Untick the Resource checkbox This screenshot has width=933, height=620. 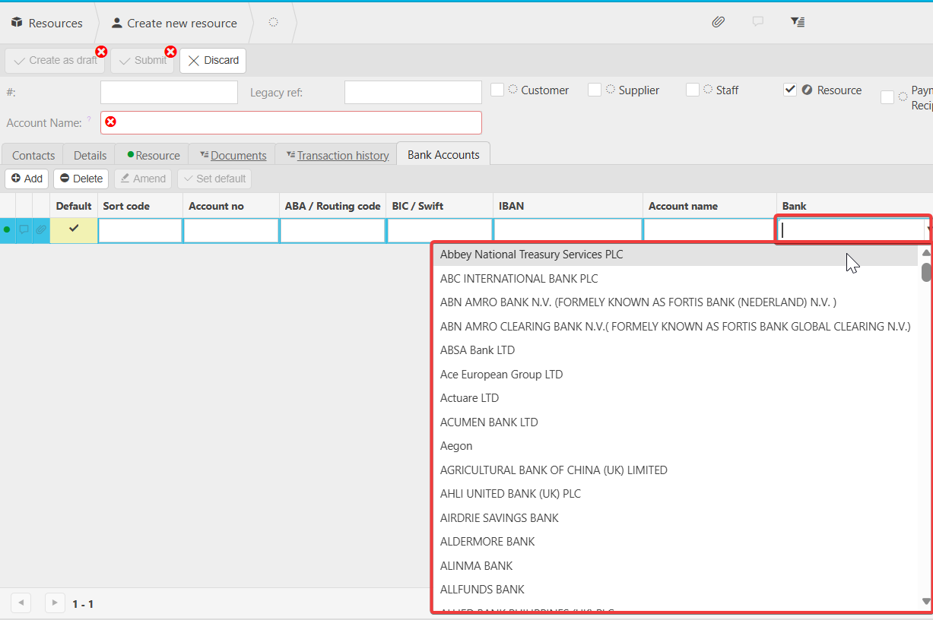pos(790,90)
